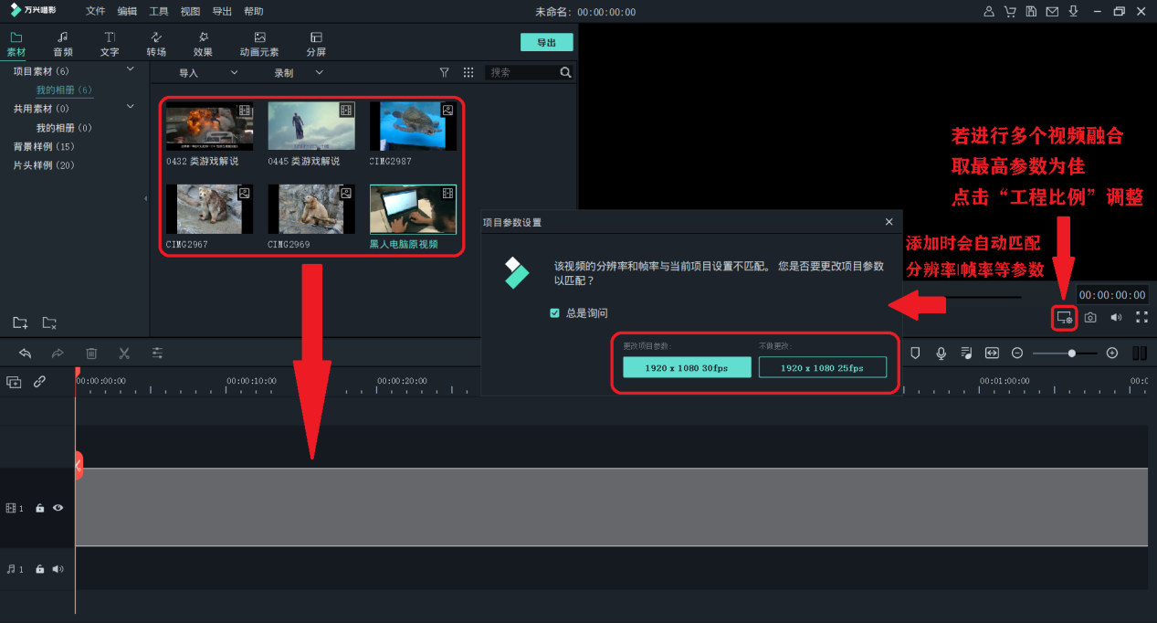Image resolution: width=1157 pixels, height=623 pixels.
Task: Open the audio mixer icon
Action: tap(966, 353)
